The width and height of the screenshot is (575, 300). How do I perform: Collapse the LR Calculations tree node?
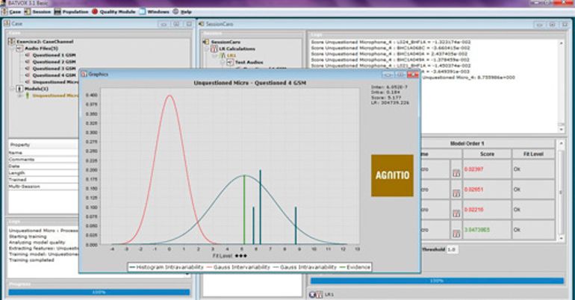[207, 48]
